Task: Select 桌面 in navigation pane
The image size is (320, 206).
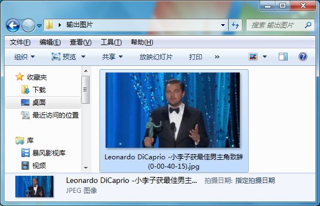Action: click(x=43, y=102)
